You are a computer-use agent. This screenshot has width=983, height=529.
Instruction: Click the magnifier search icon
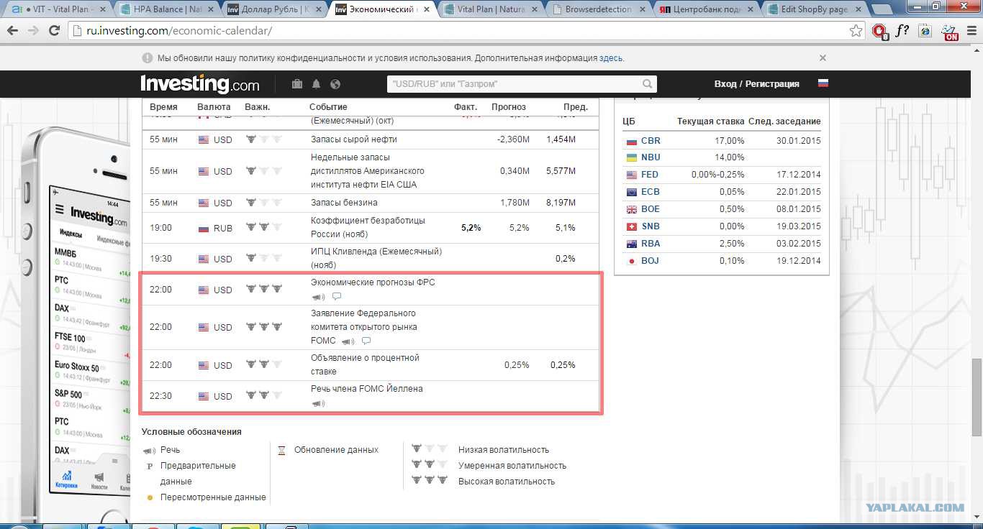click(x=648, y=84)
